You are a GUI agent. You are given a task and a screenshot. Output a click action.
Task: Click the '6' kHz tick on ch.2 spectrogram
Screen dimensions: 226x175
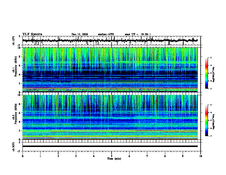20,113
